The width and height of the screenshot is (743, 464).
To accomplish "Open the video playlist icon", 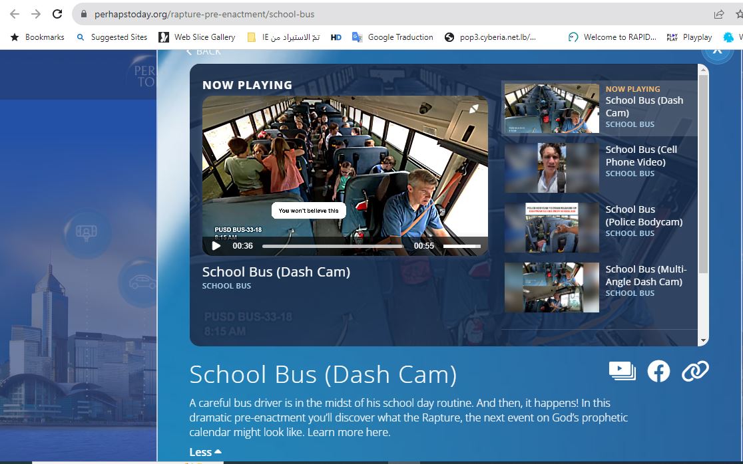I will click(x=622, y=371).
